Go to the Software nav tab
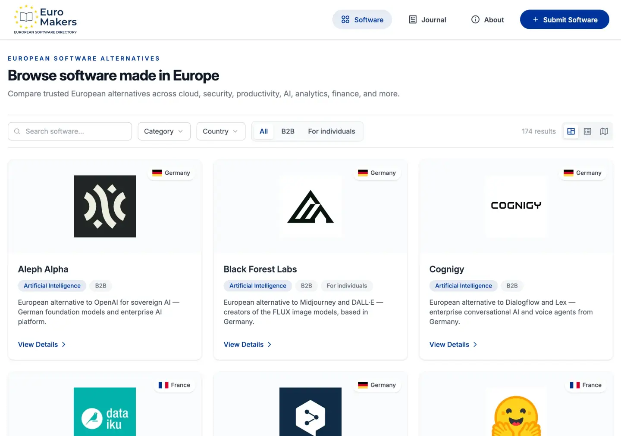The image size is (621, 436). 362,20
